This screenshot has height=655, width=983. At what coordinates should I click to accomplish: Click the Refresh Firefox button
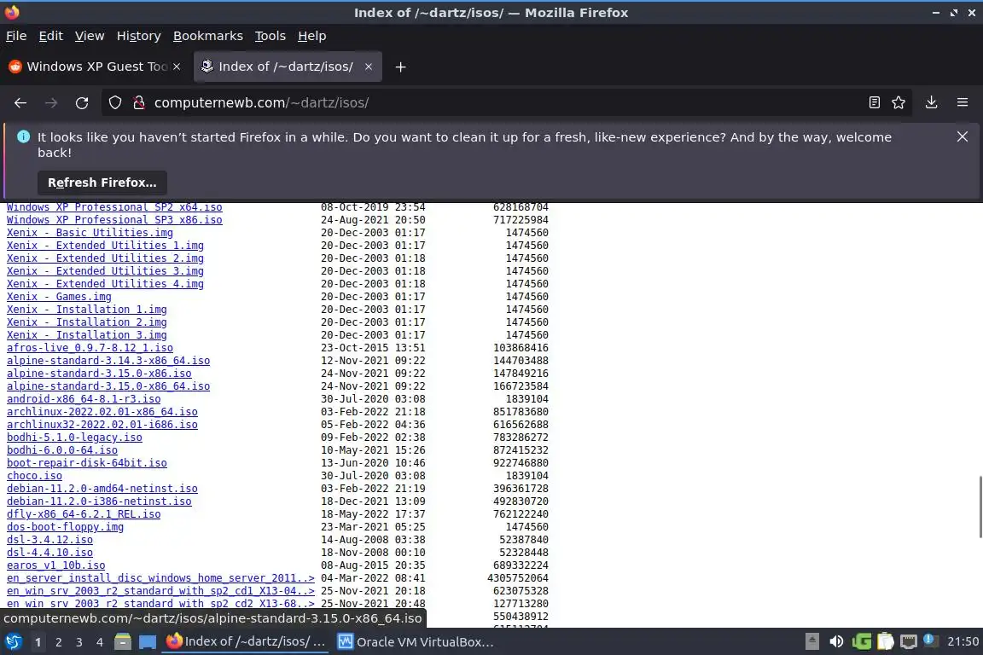(102, 183)
